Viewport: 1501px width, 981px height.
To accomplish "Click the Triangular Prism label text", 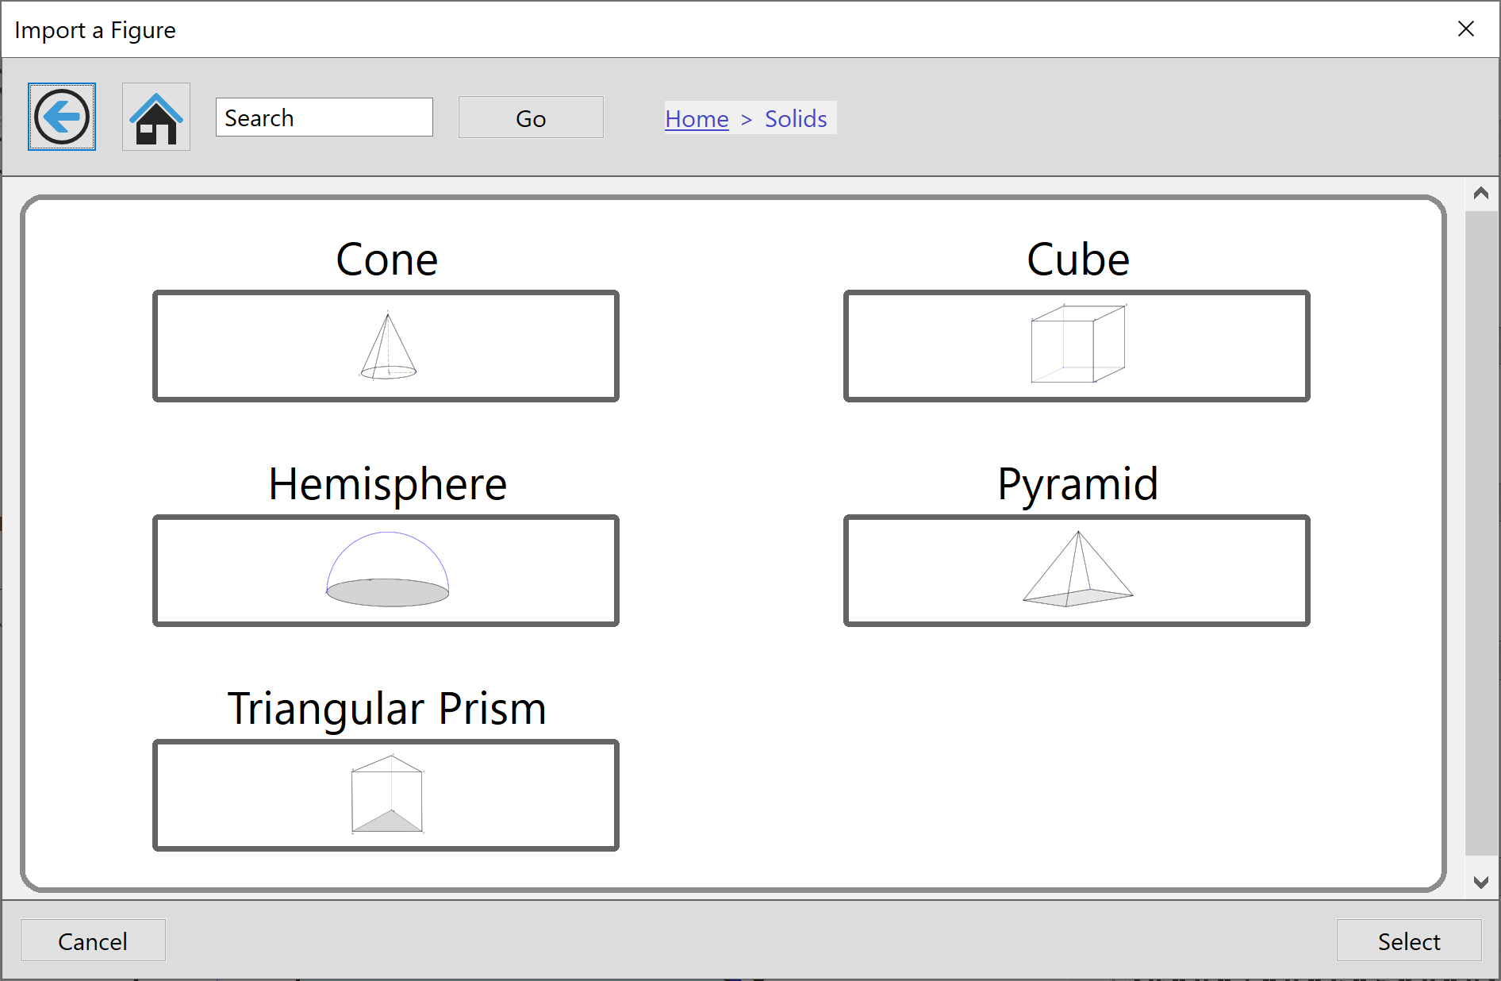I will (x=386, y=708).
